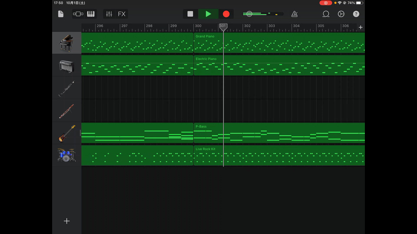Start recording with the red Record button
Viewport: 417px width, 234px height.
[x=226, y=14]
